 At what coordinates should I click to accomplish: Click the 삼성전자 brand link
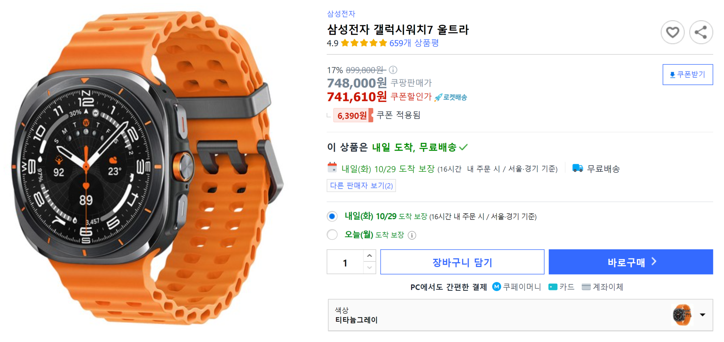tap(341, 14)
